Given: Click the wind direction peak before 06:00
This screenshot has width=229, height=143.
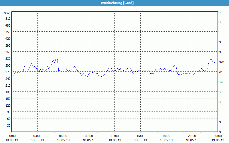Looking at the screenshot, I should click(57, 59).
